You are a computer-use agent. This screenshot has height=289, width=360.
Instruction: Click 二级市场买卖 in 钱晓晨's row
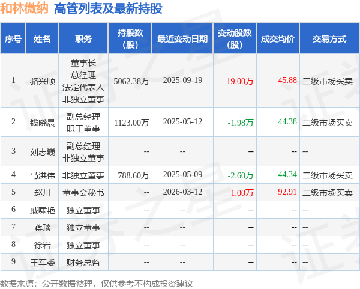(x=328, y=123)
